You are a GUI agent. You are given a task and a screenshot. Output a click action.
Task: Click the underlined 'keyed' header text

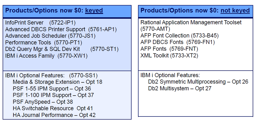[x=94, y=11]
